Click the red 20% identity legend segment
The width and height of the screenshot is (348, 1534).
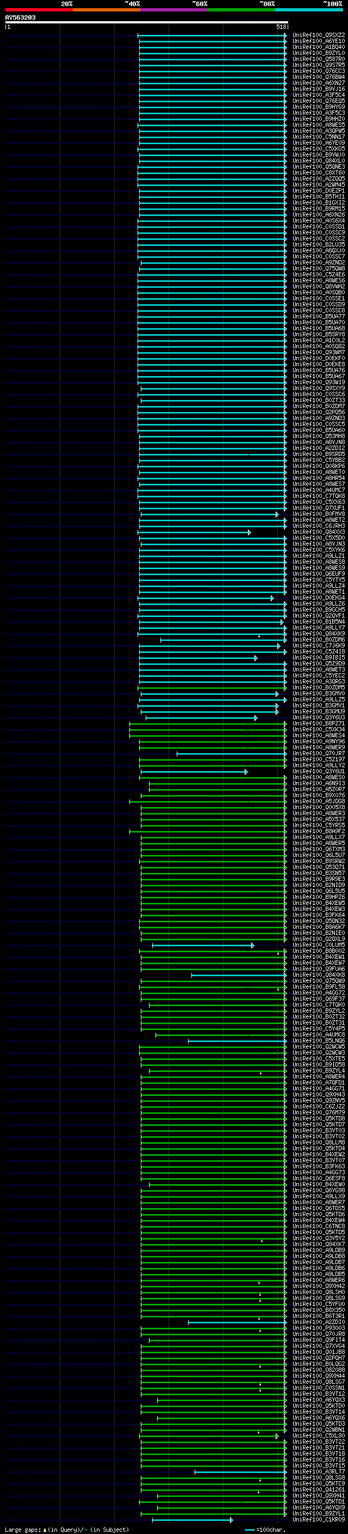[x=39, y=10]
